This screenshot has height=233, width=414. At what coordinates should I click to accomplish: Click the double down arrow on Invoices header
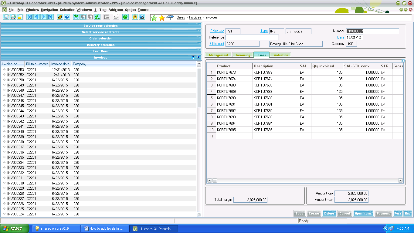pyautogui.click(x=193, y=57)
